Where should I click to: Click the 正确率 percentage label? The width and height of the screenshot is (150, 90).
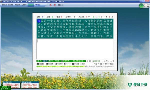point(68,17)
